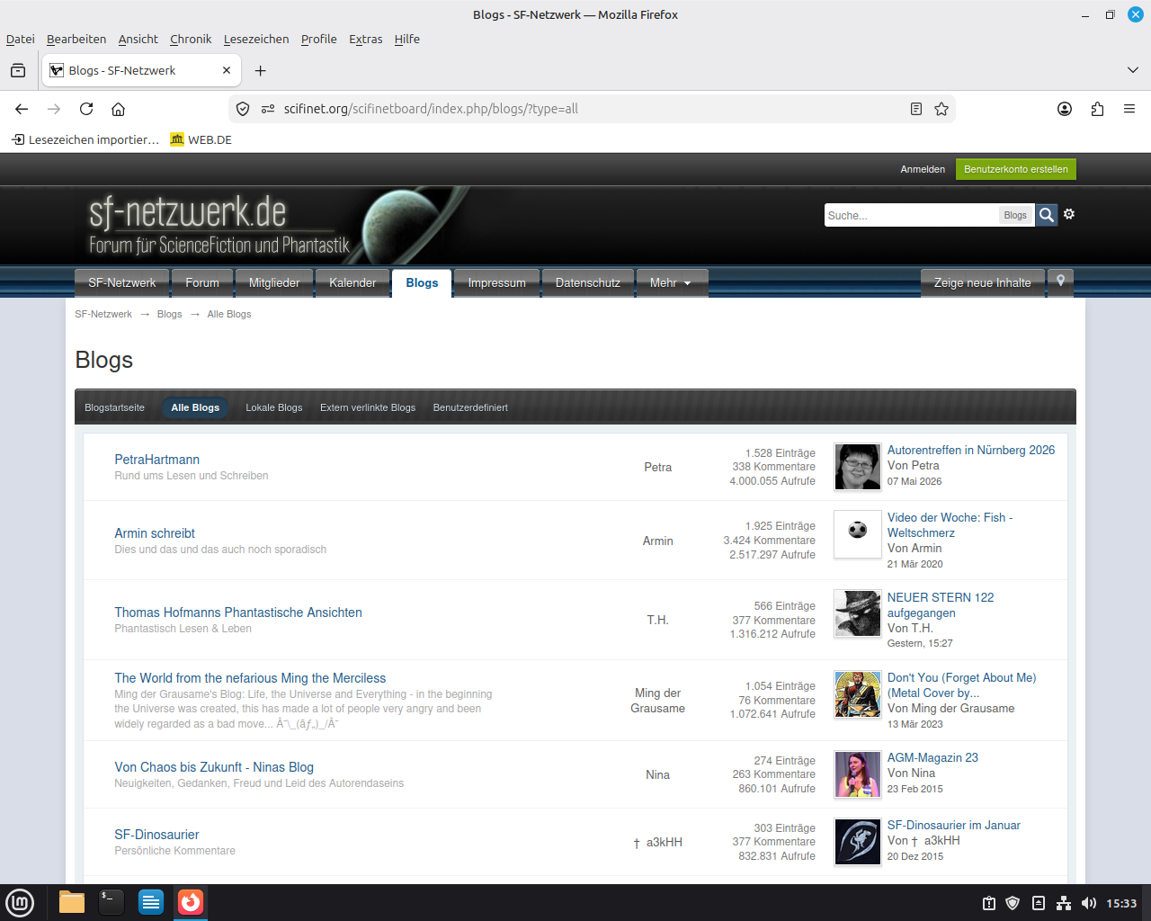Open the WEB.DE bookmark
This screenshot has width=1151, height=921.
click(202, 139)
